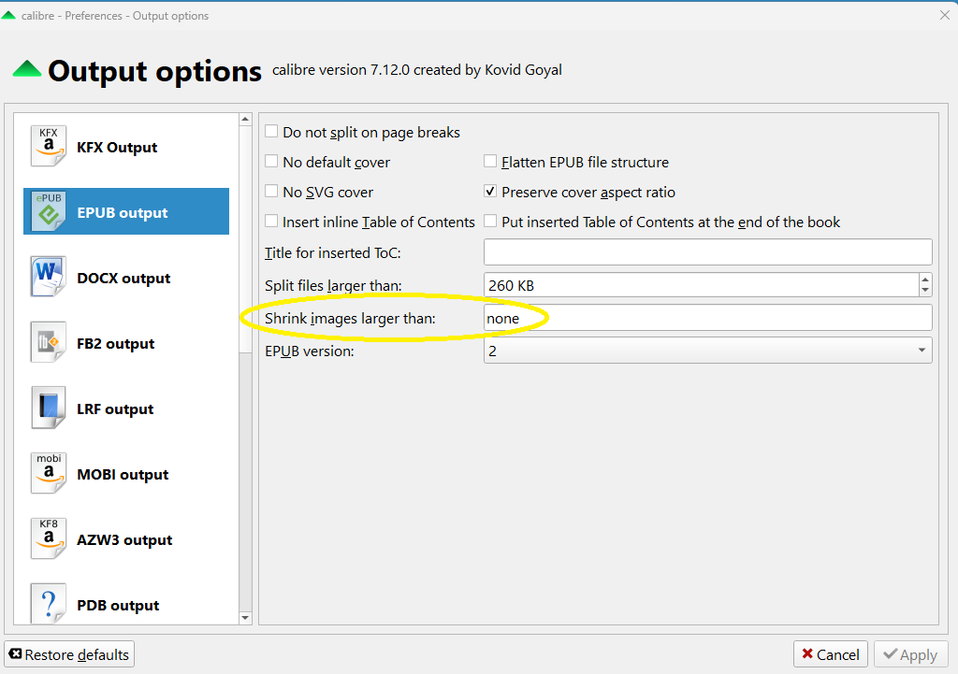Increase the split files size with up arrow
The height and width of the screenshot is (674, 958).
[x=925, y=279]
